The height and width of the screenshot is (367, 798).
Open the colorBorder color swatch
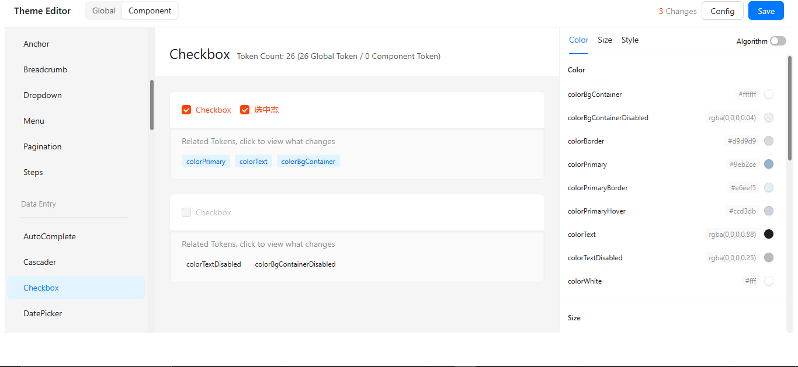click(769, 141)
